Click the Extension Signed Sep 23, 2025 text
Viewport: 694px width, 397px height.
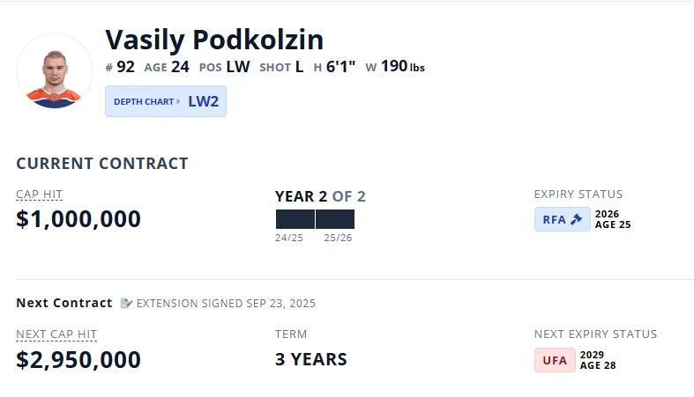click(x=226, y=304)
